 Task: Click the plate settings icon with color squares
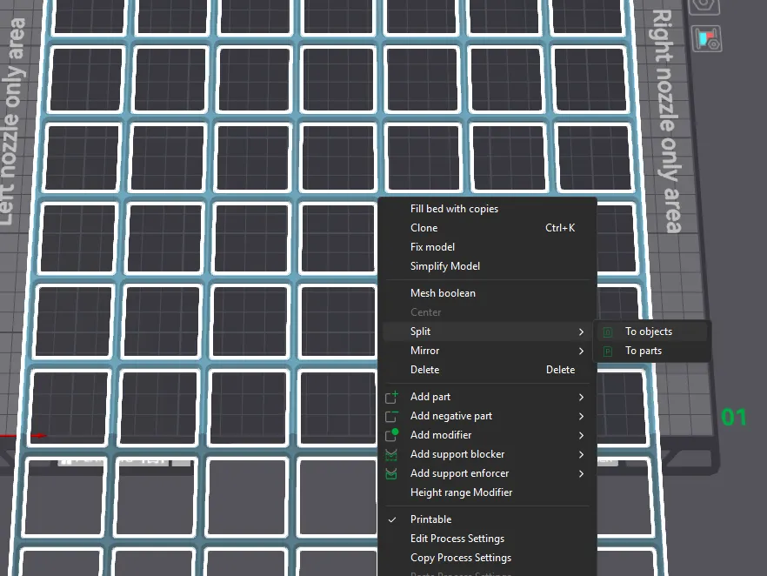707,38
